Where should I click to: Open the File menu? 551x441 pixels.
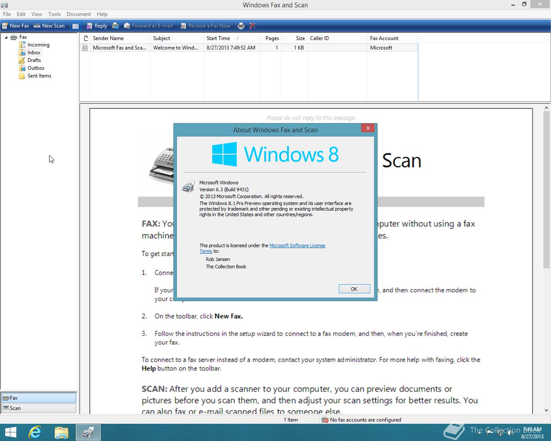click(x=7, y=14)
